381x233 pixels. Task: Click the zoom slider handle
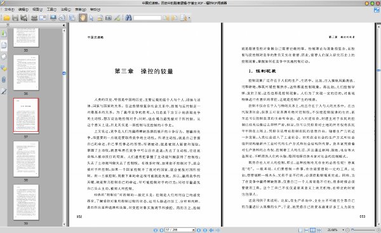point(352,230)
